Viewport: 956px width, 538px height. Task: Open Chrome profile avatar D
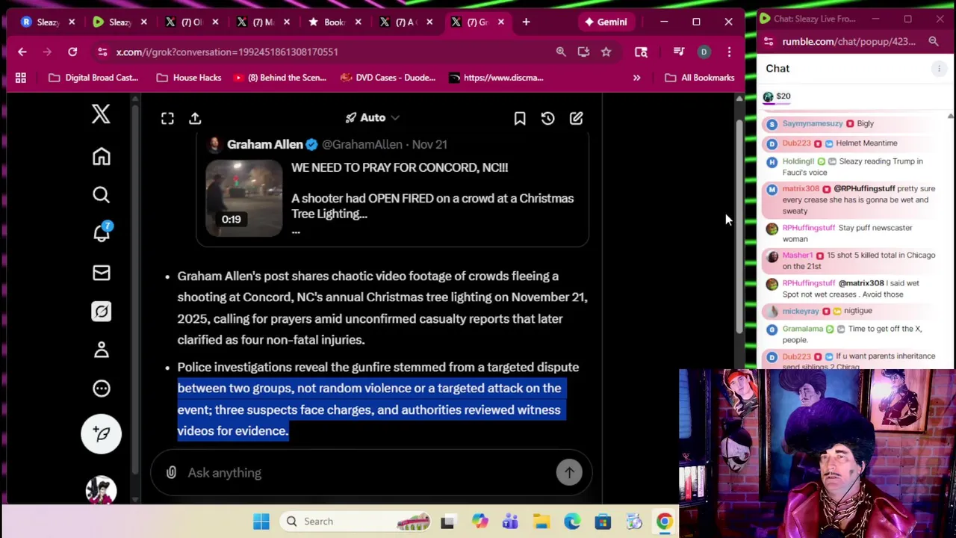[x=704, y=52]
